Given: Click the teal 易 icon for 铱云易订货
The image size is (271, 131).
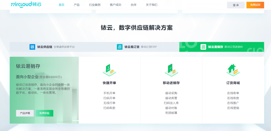Looking at the screenshot, I should [x=120, y=47].
